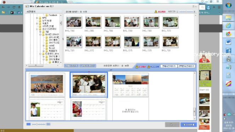Click the photo quality warning icon above the thumbnails
235x132 pixels.
pos(156,12)
